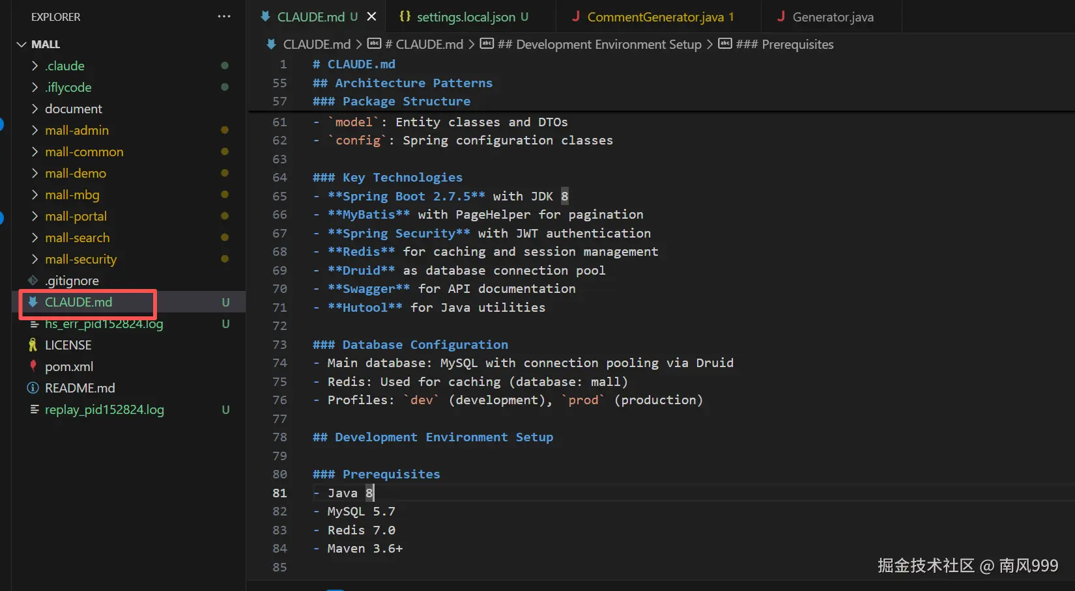Click the Explorer more actions ellipsis
This screenshot has width=1075, height=591.
[224, 16]
